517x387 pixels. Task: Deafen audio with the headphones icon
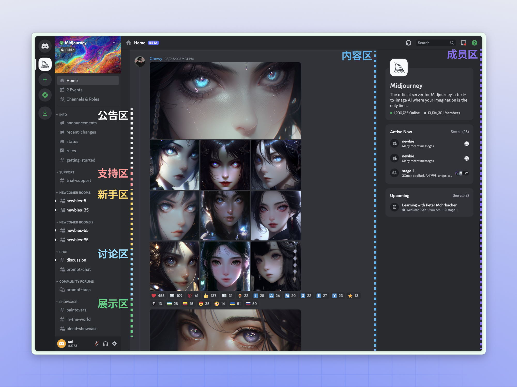click(105, 344)
